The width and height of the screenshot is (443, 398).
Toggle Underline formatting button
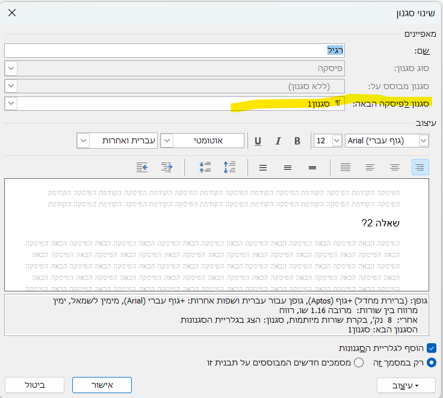coord(258,141)
